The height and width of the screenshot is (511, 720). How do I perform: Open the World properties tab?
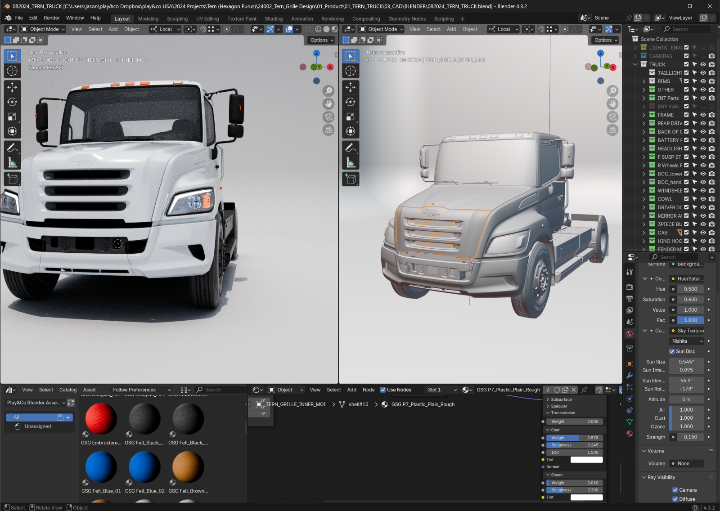tap(630, 334)
